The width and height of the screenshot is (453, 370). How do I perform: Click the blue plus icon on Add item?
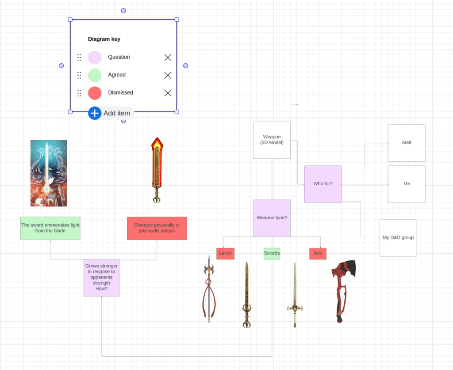click(95, 113)
